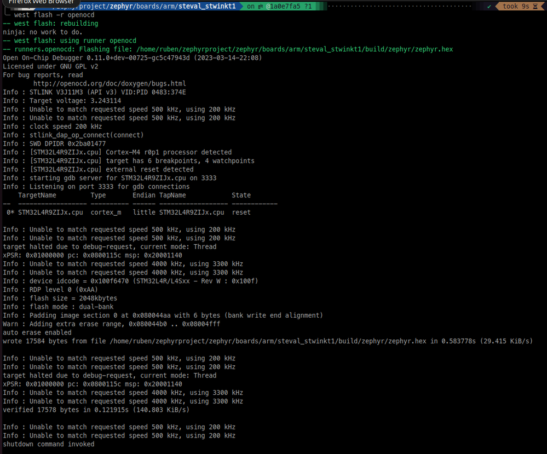Click the 'auto erase enabled' line
This screenshot has height=454, width=547.
(x=37, y=332)
